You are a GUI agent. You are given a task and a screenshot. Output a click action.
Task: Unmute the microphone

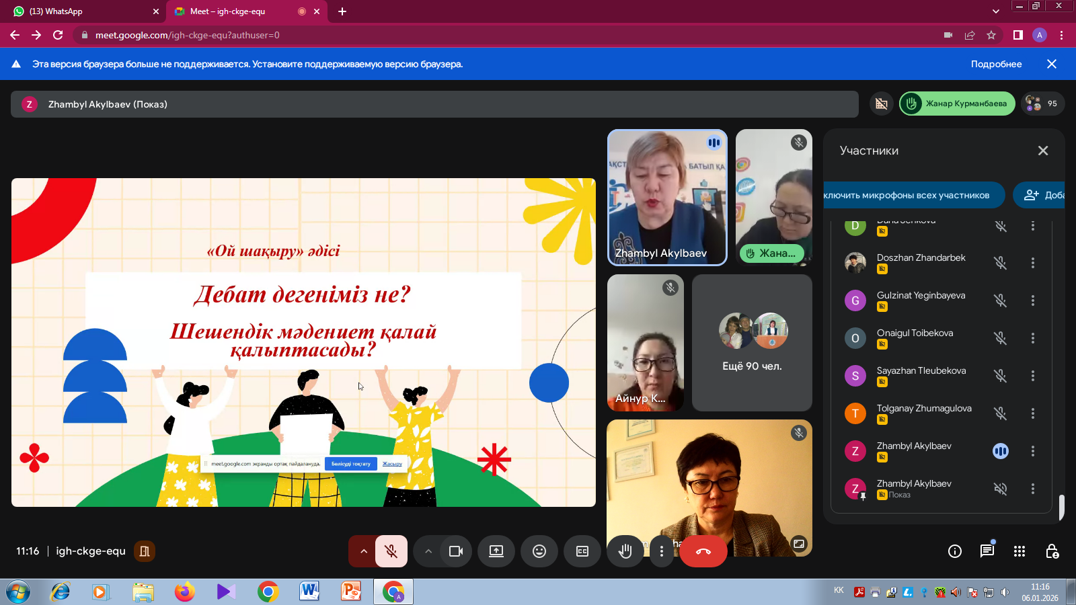point(391,551)
